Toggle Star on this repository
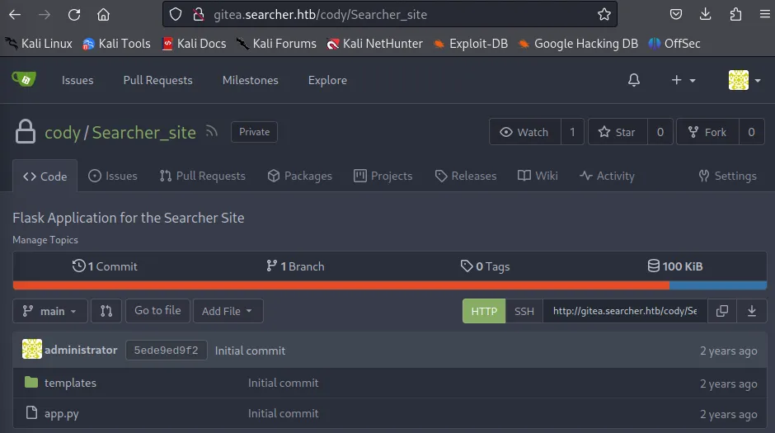The image size is (775, 433). point(618,132)
